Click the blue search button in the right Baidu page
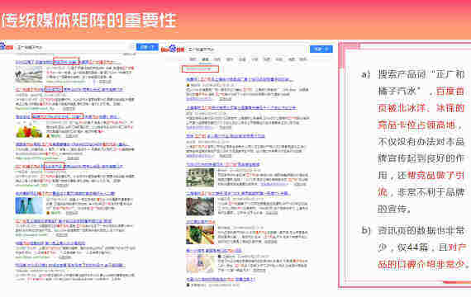Screen dimensions: 471x297 point(321,49)
